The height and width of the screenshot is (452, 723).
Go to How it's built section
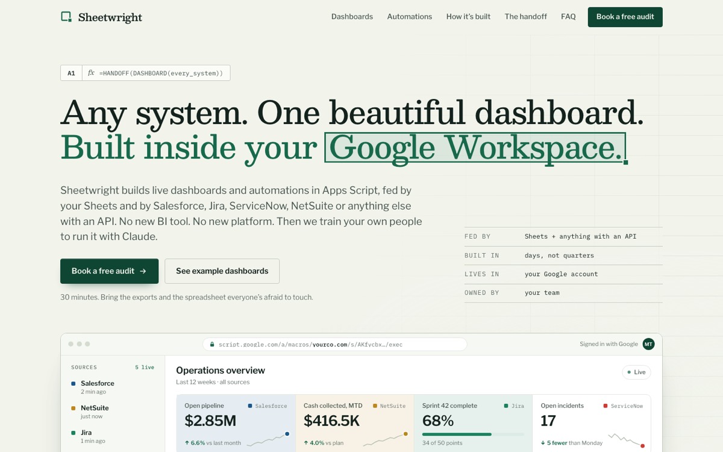click(x=468, y=17)
